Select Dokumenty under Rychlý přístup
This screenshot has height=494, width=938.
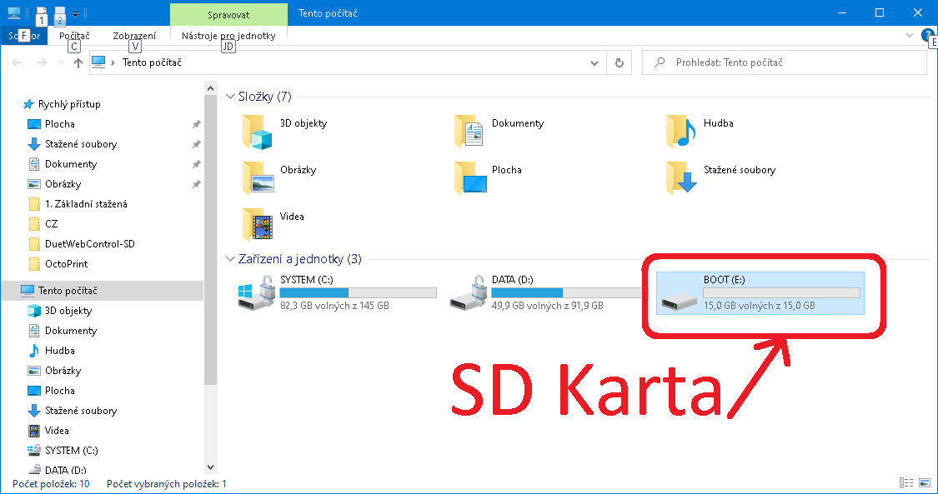point(63,164)
